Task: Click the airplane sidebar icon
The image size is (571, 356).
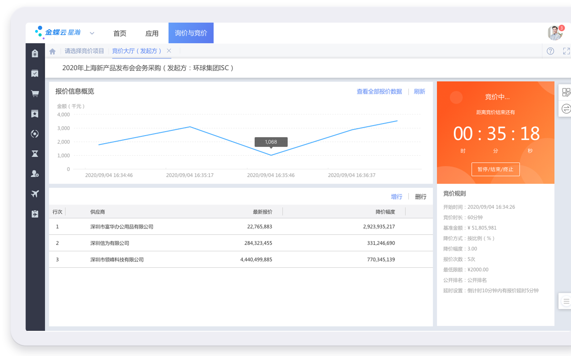Action: click(35, 194)
